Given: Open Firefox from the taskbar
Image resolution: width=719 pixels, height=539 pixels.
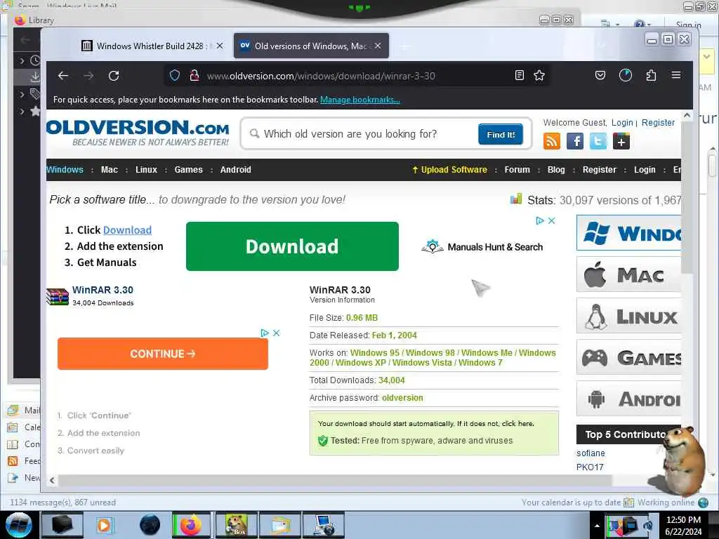Looking at the screenshot, I should point(191,525).
